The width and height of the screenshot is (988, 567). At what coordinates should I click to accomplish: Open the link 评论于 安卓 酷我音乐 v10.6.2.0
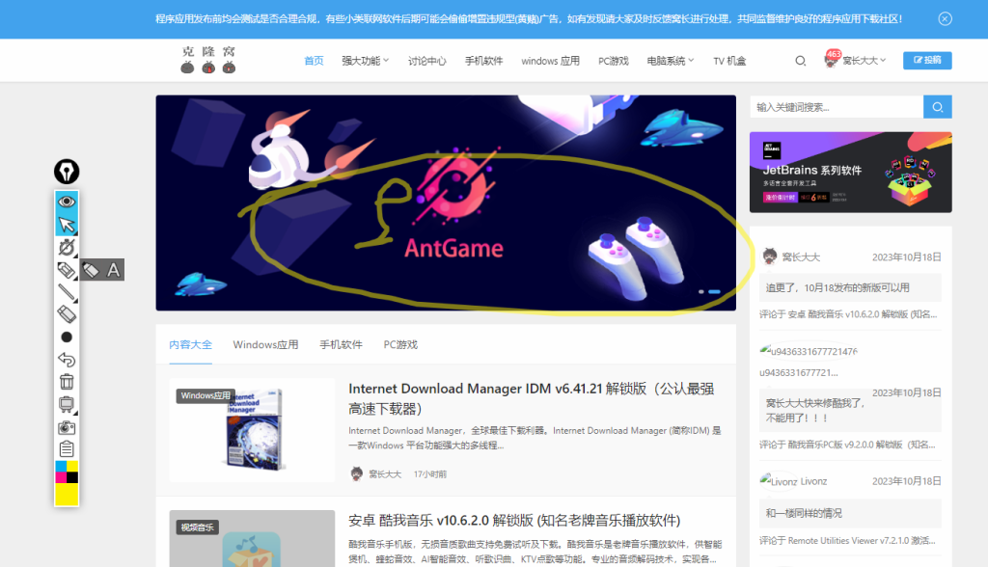[848, 313]
